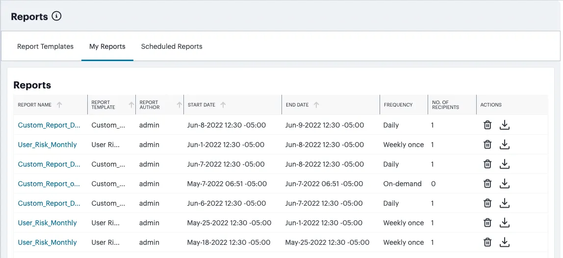Open Custom_Report_D... link starting Jun-7-2022
Viewport: 563px width, 258px height.
(49, 164)
